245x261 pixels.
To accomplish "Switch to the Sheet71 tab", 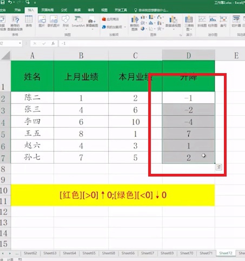I will (x=206, y=253).
